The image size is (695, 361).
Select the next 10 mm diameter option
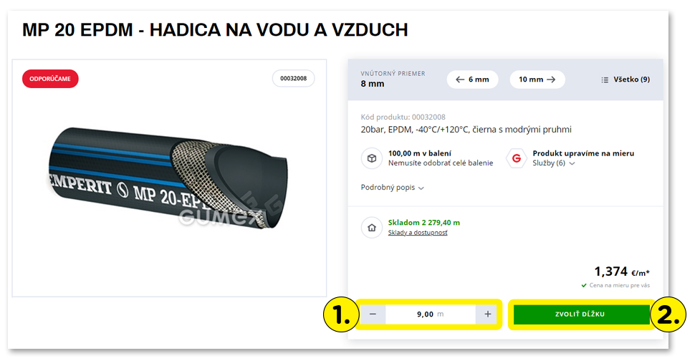pyautogui.click(x=537, y=80)
